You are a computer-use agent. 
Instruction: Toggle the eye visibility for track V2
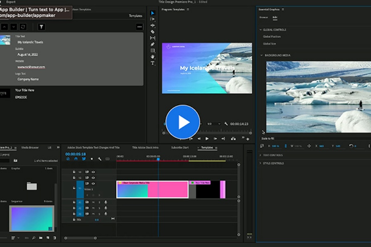(x=93, y=178)
